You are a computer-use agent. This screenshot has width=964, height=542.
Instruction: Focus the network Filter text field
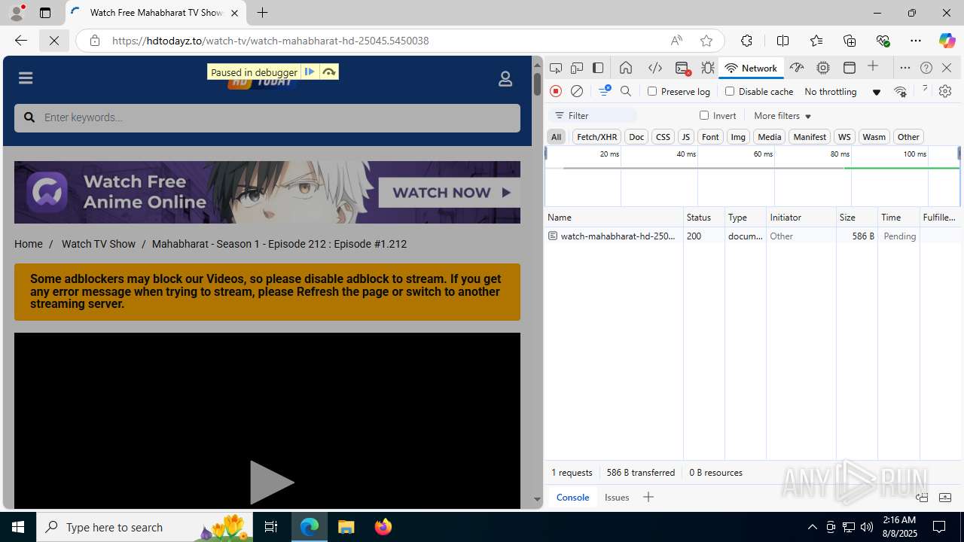593,116
